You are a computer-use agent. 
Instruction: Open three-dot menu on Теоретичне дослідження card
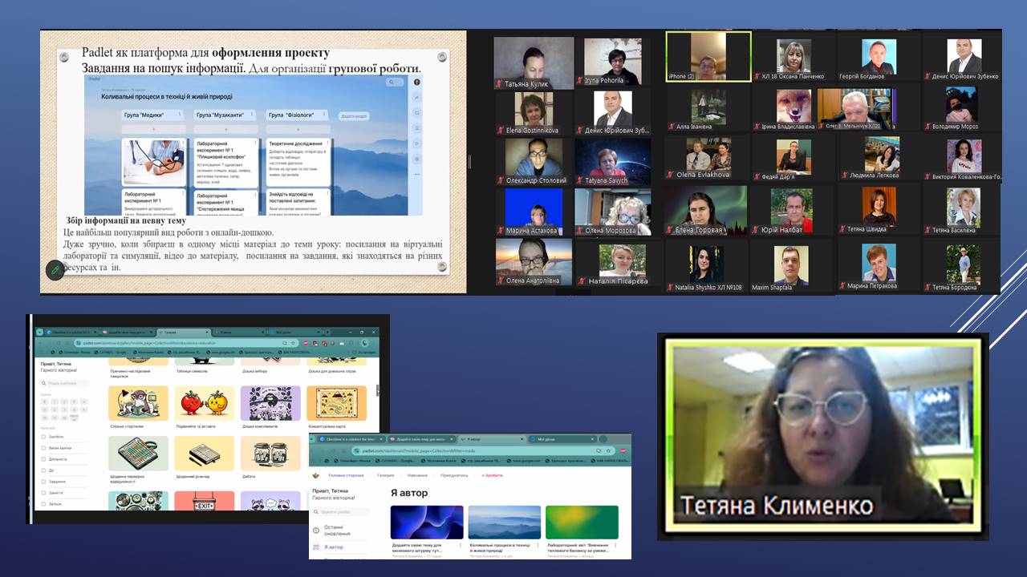(327, 143)
